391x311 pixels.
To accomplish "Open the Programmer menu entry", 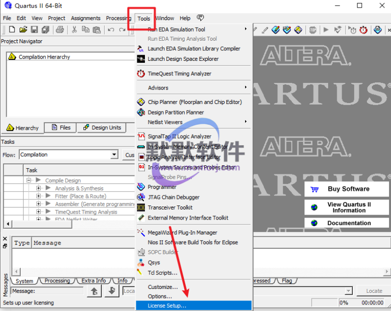I will click(194, 187).
